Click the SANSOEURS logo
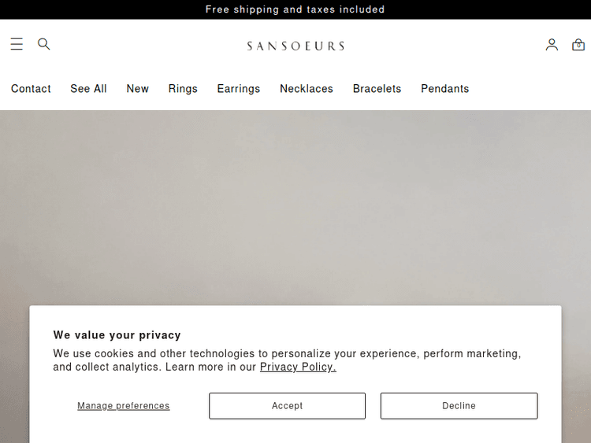The height and width of the screenshot is (443, 591). click(295, 46)
